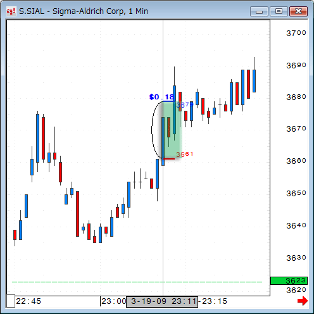Screen dimensions: 314x314
Task: Click the 23:00 time axis label
Action: tap(114, 301)
